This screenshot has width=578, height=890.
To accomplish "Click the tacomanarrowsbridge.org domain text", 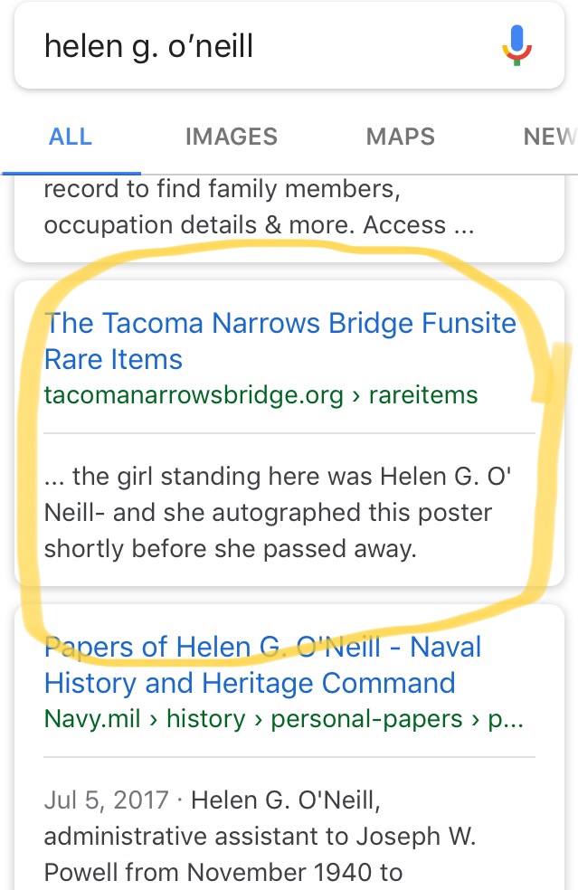I will pyautogui.click(x=194, y=395).
